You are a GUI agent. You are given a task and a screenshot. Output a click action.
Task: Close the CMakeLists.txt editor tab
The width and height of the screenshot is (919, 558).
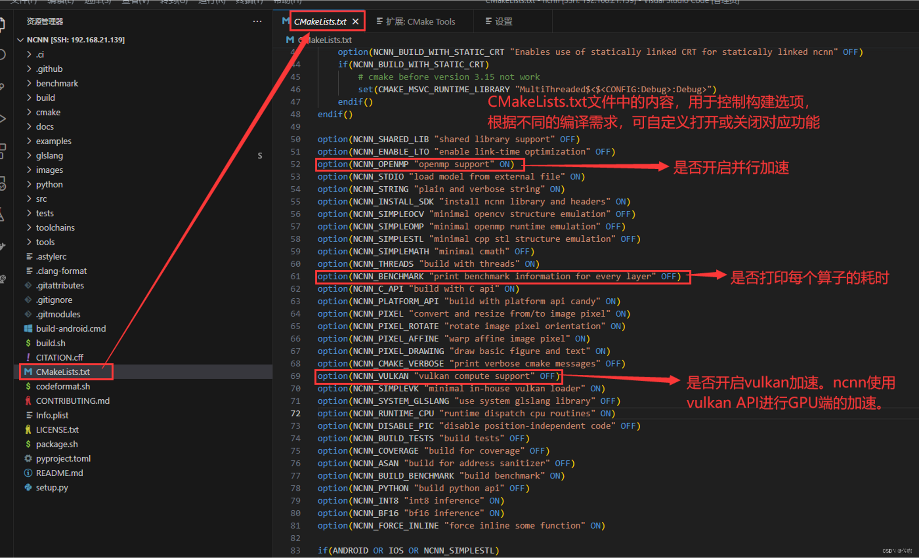point(356,21)
